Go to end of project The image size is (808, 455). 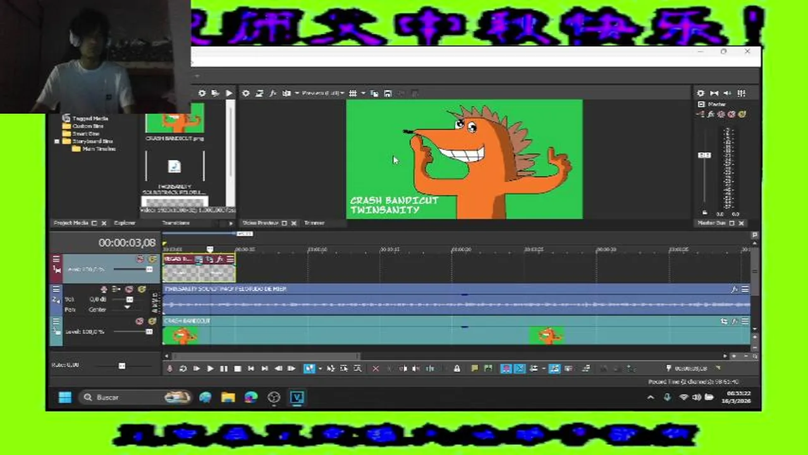(265, 368)
